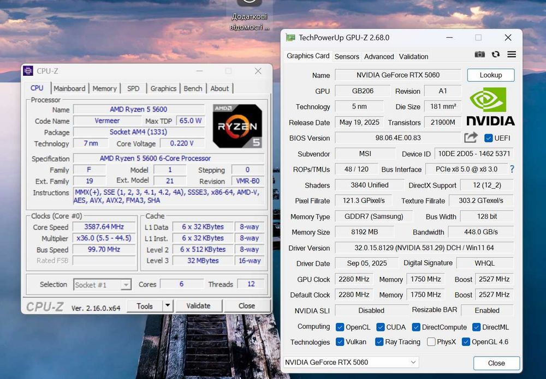This screenshot has height=379, width=546.
Task: Click the Tools button in CPU-Z
Action: [145, 306]
